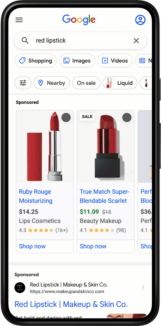Tap the gray circle on Ruby Rouge card
Viewport: 161px width, 326px height.
66,118
